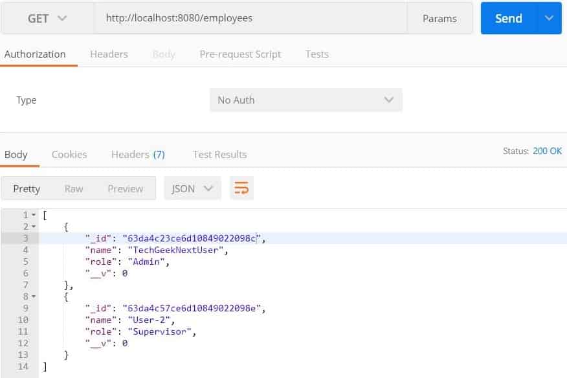Collapse the object fold arrow on line 8
This screenshot has height=378, width=567.
34,296
